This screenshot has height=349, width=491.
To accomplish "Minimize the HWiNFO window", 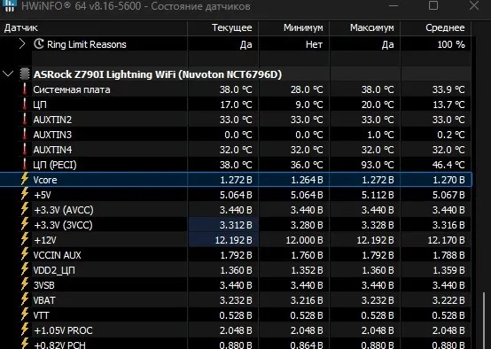I will (394, 5).
